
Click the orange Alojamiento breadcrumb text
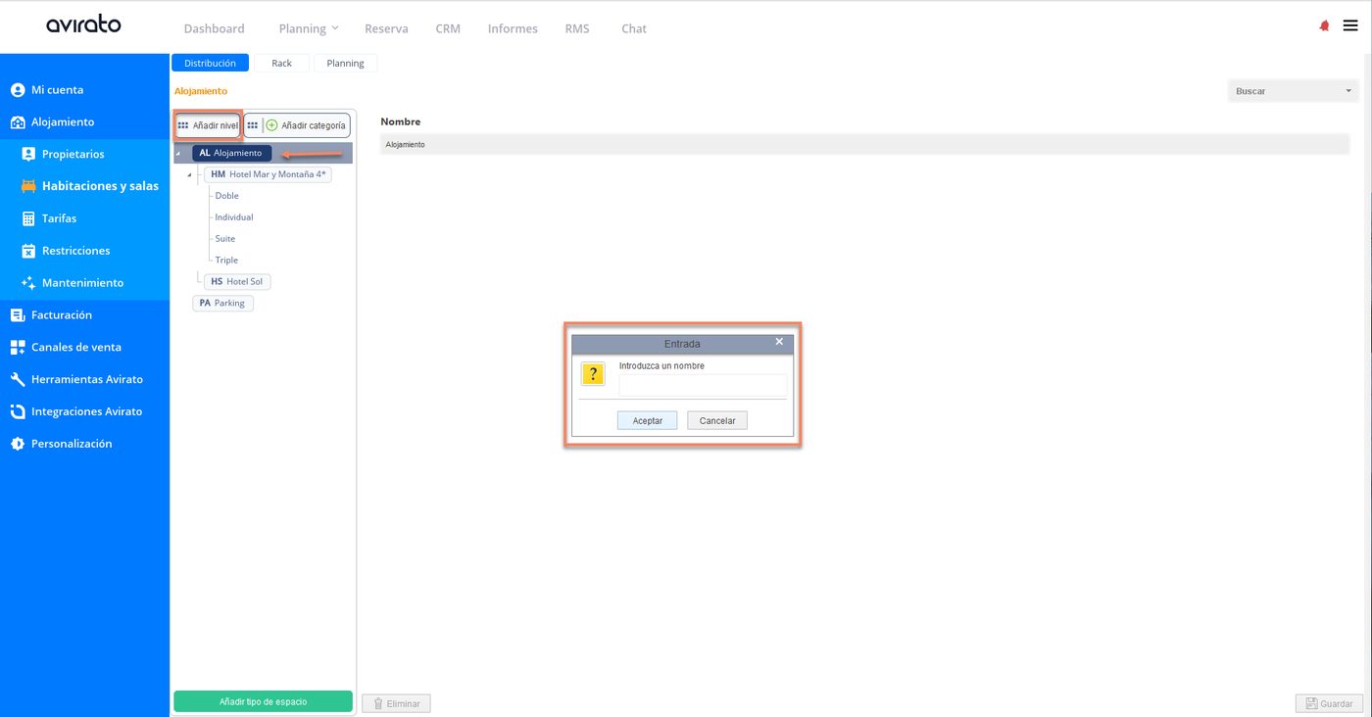(x=201, y=91)
